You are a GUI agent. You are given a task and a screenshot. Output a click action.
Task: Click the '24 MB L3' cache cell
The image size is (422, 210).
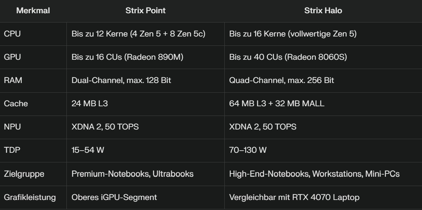tap(90, 104)
